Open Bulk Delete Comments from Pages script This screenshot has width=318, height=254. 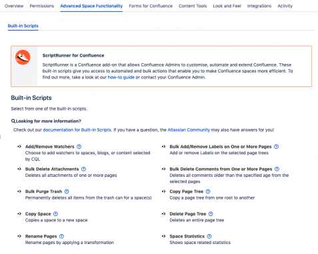[x=221, y=169]
